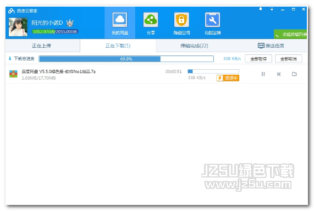Click the 下载总进度 download arrow icon
Screen dimensions: 314x211
pyautogui.click(x=10, y=58)
